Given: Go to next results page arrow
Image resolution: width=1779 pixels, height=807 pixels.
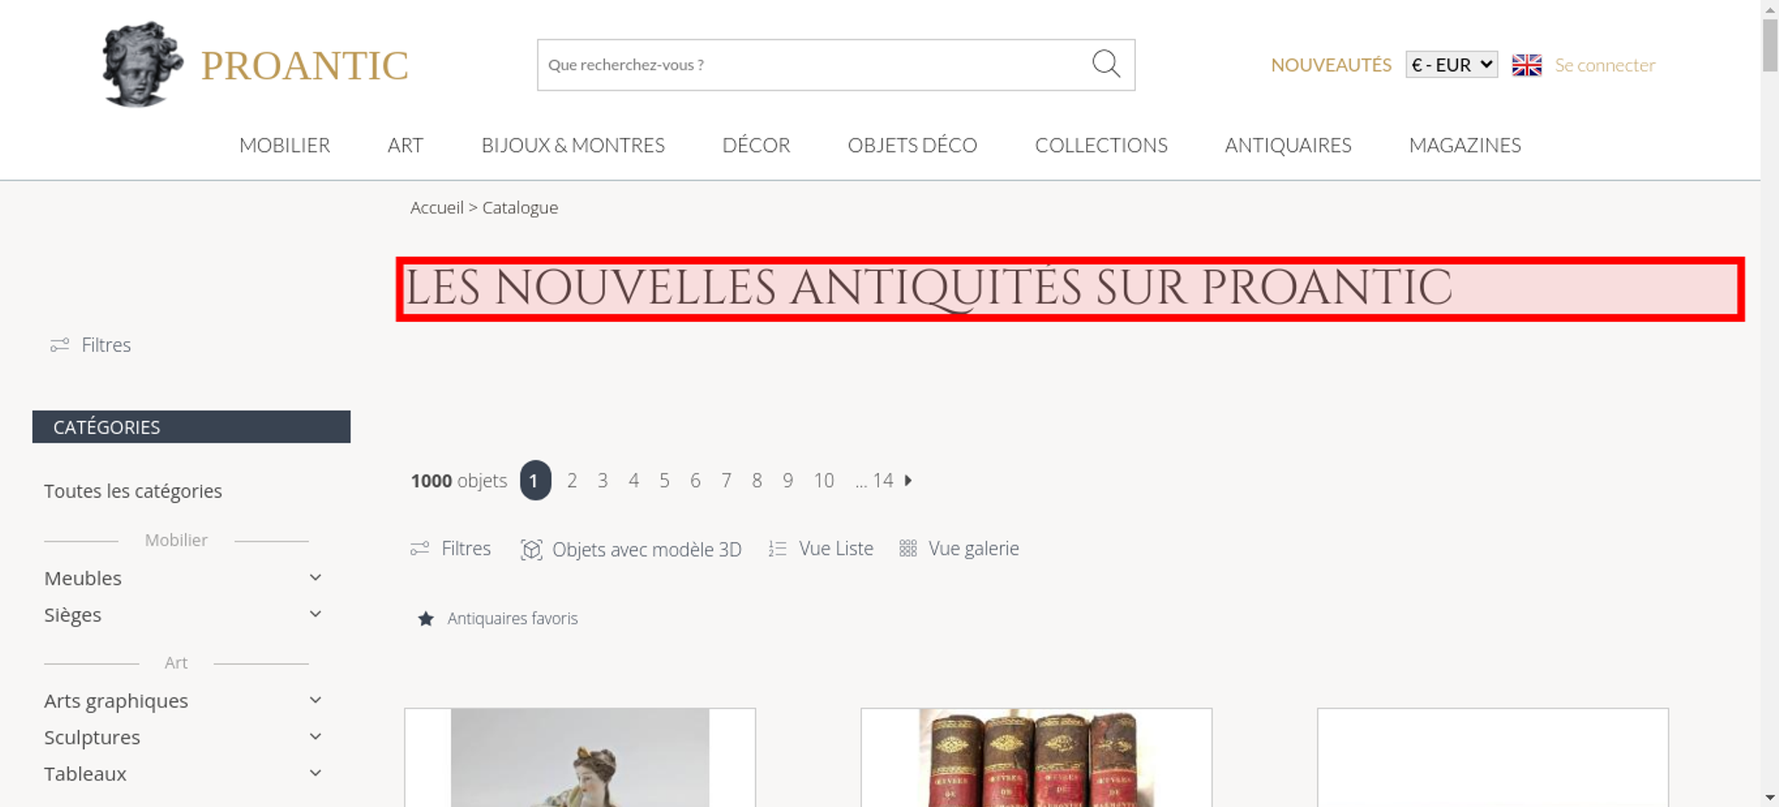Looking at the screenshot, I should [x=908, y=480].
